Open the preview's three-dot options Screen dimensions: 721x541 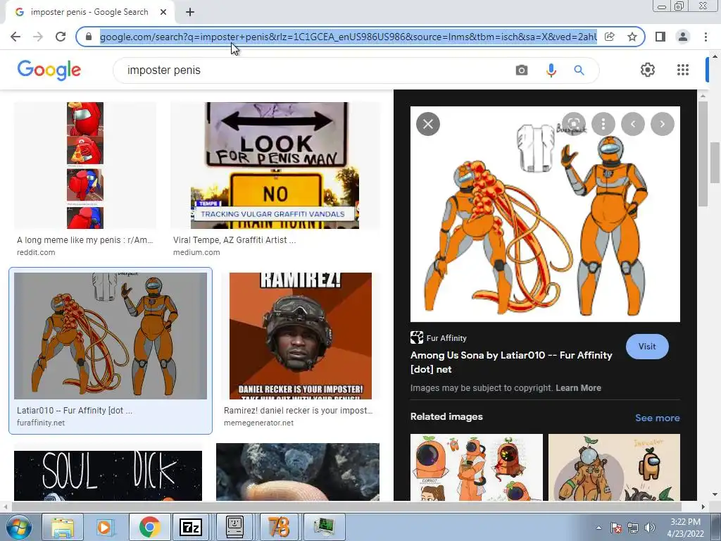pyautogui.click(x=603, y=124)
